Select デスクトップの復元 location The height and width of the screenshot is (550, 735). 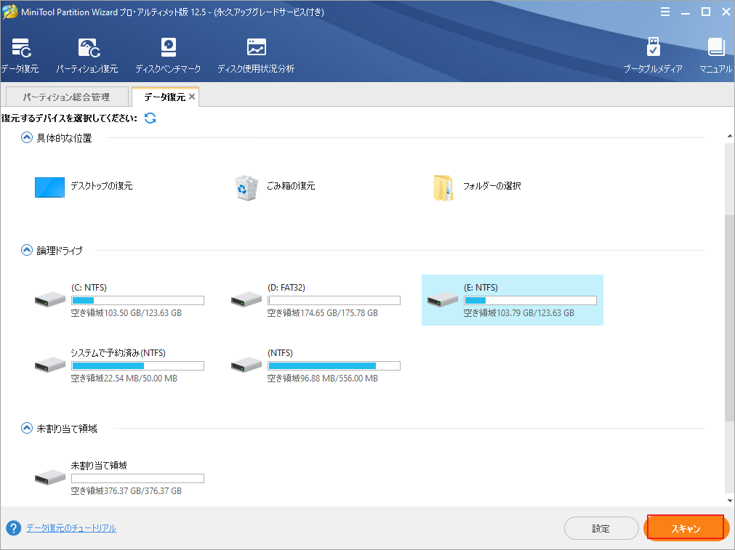tap(84, 187)
